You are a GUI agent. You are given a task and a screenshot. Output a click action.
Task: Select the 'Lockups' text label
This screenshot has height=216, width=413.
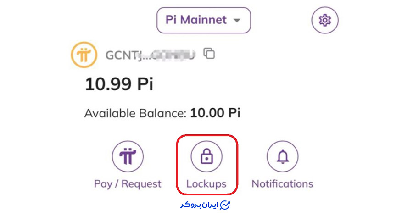point(206,184)
